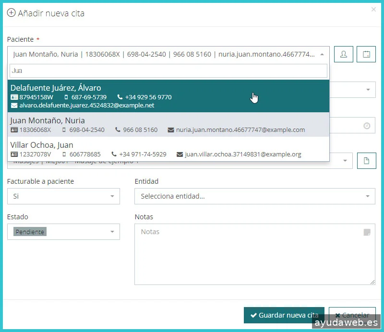
Task: Click inside the Notas text area
Action: tap(255, 254)
